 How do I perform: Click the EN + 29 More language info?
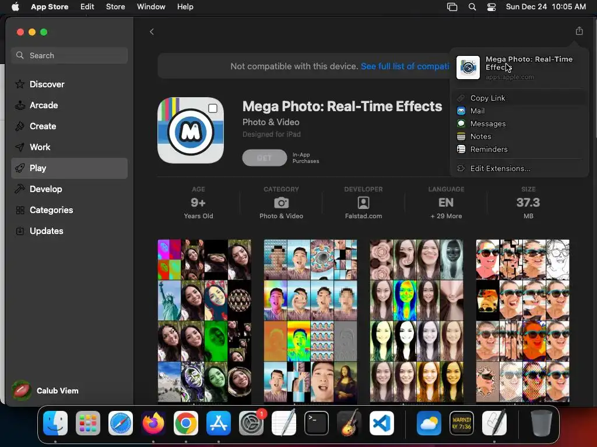click(446, 203)
